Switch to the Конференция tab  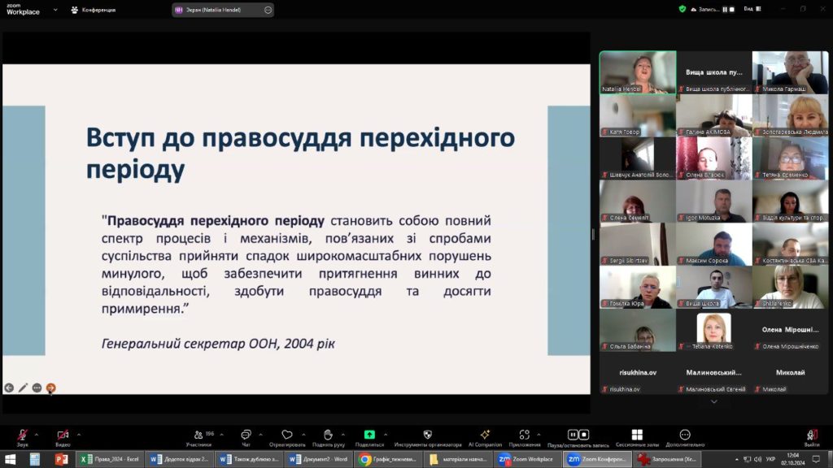pos(94,10)
